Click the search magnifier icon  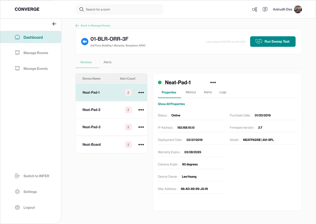(x=81, y=9)
